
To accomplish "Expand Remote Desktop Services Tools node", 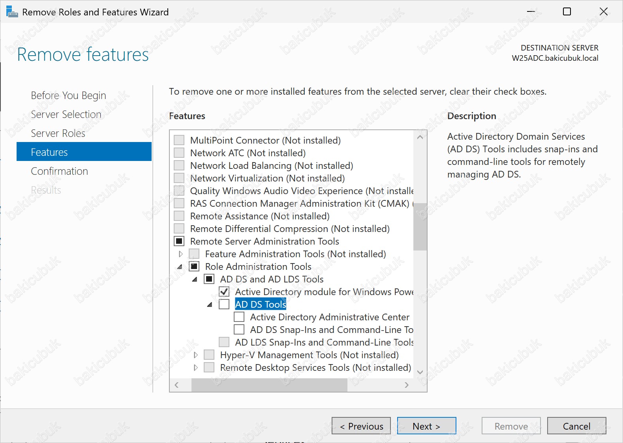I will click(196, 368).
